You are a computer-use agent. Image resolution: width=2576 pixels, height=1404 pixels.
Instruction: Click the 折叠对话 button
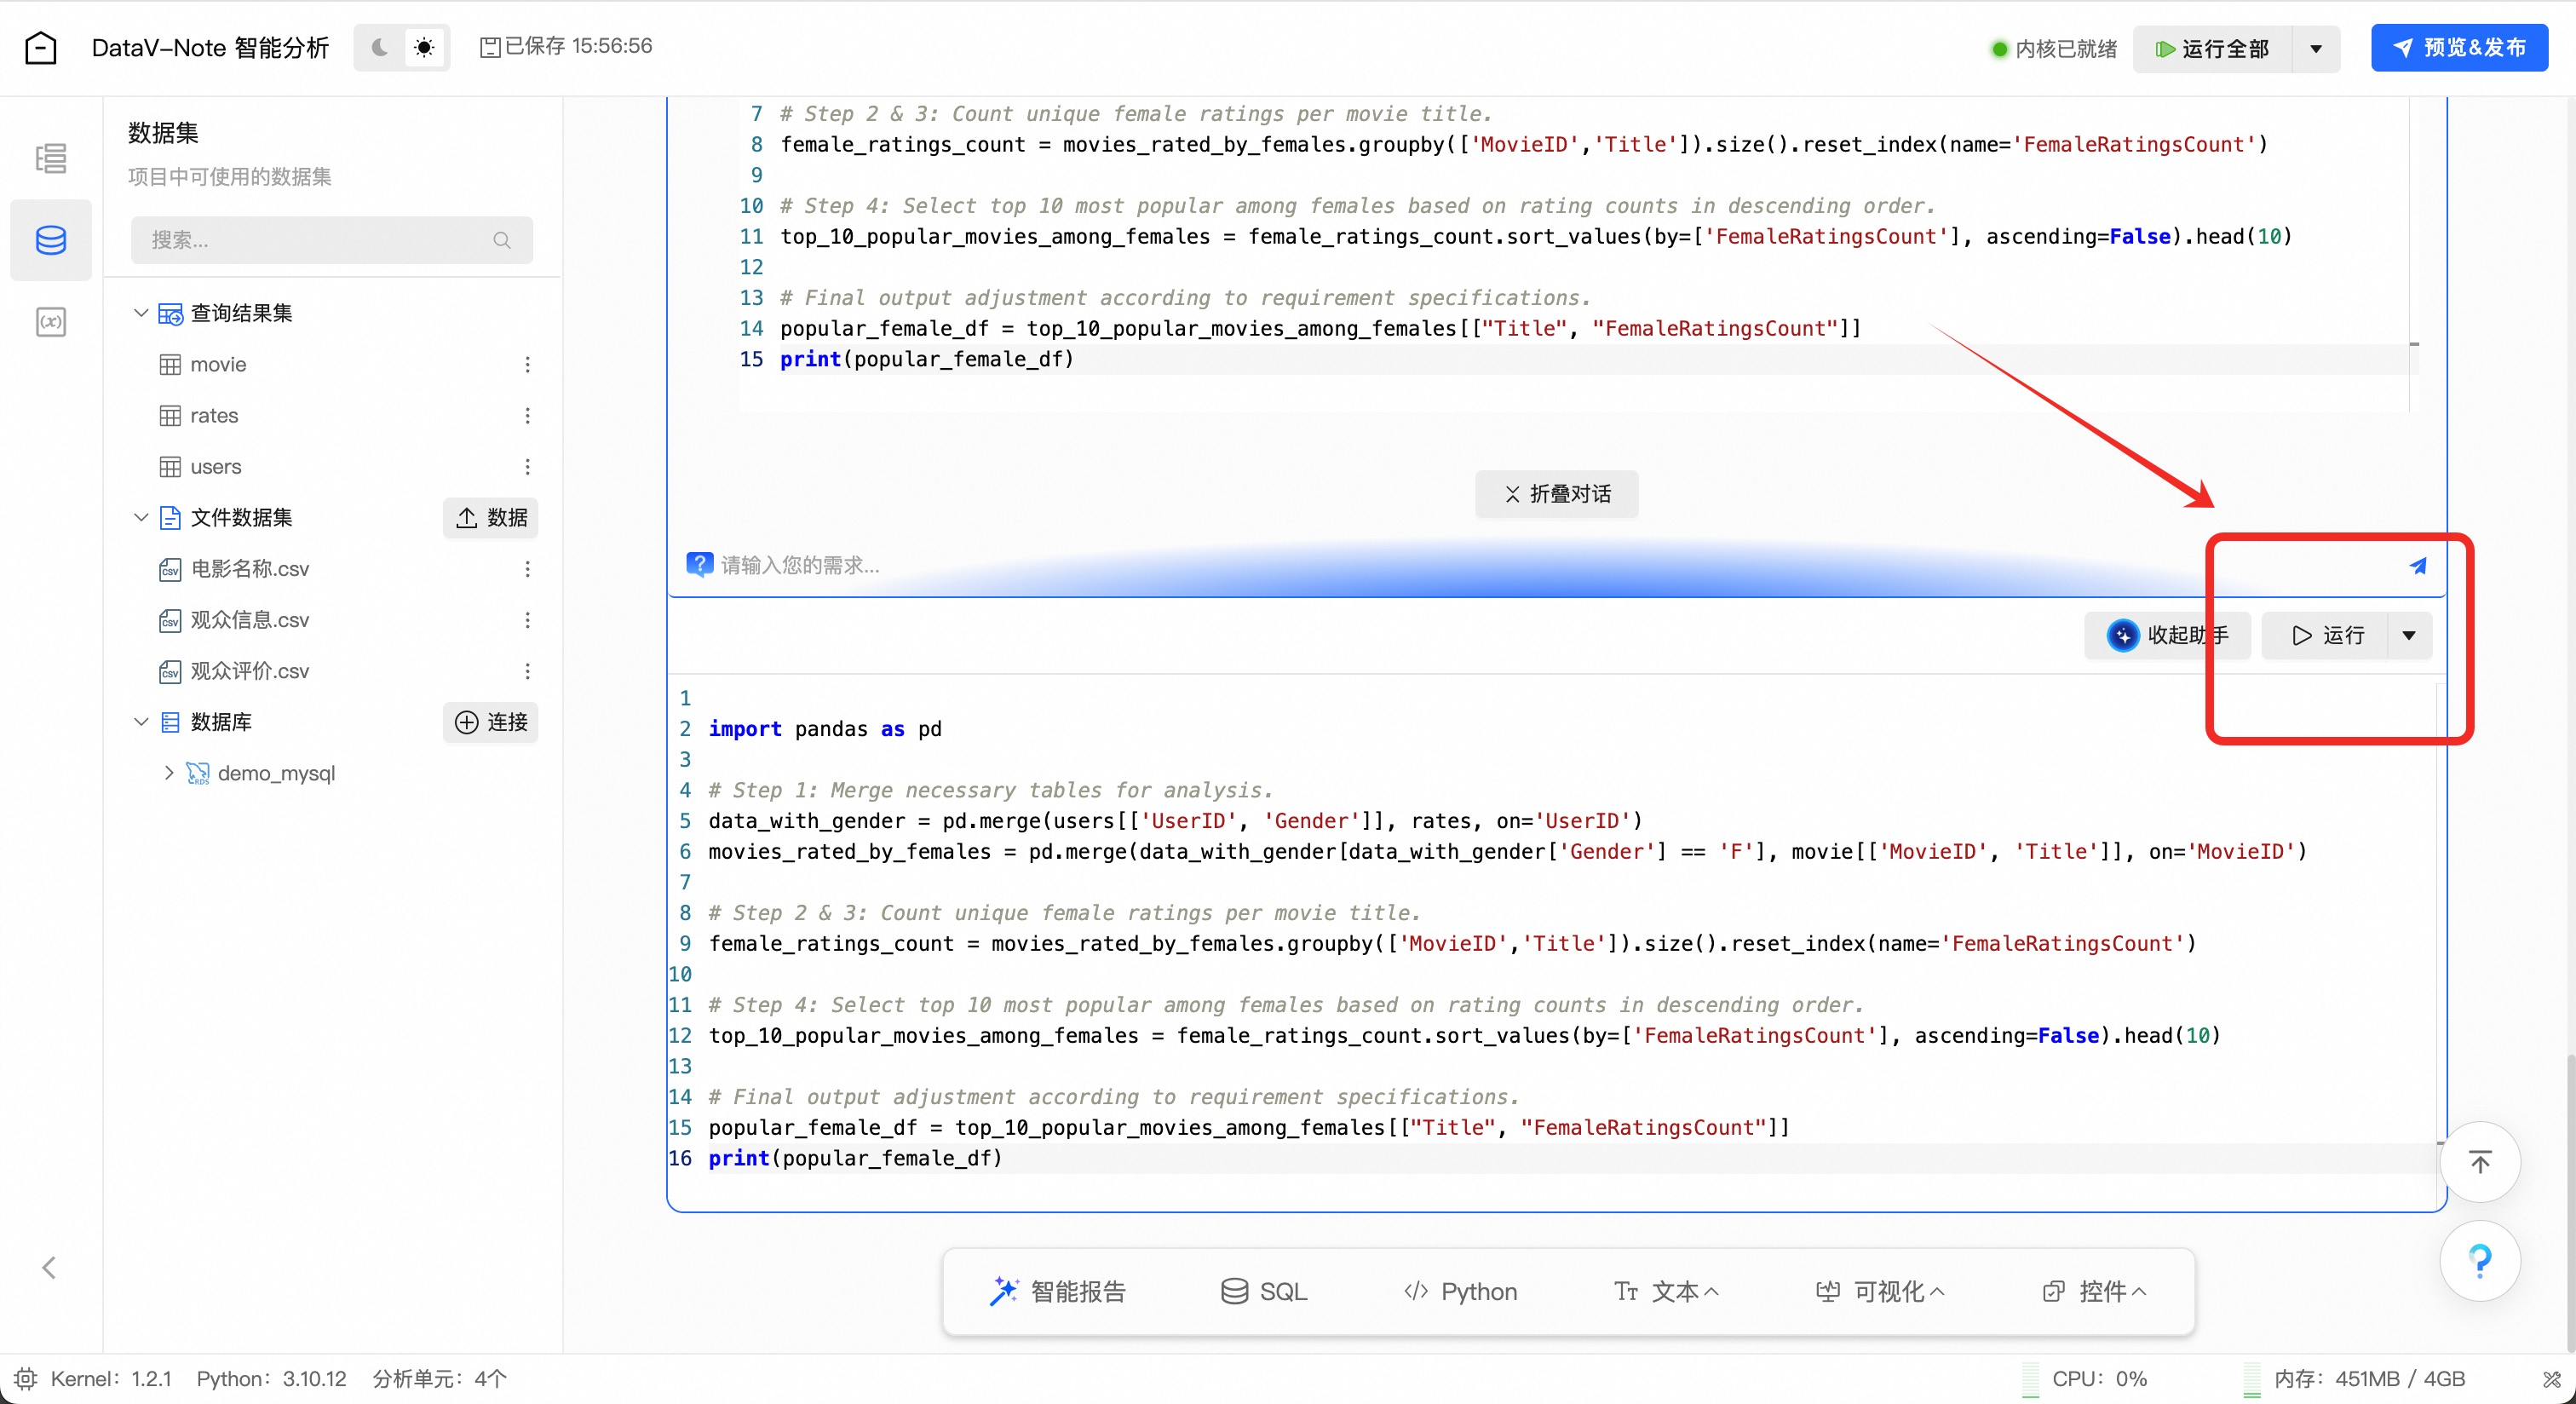click(x=1556, y=493)
